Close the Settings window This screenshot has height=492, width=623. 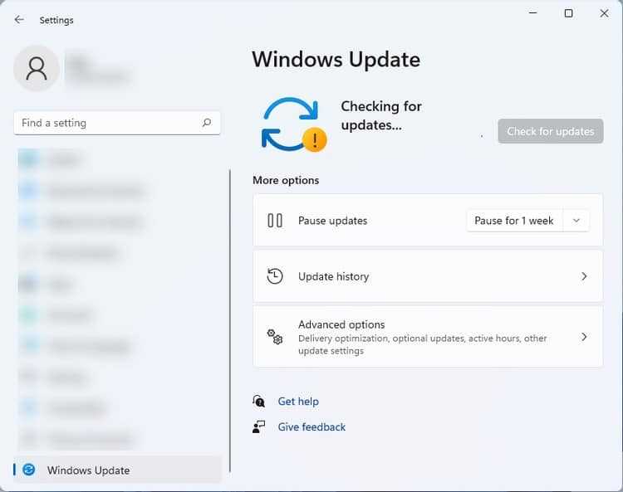coord(604,13)
